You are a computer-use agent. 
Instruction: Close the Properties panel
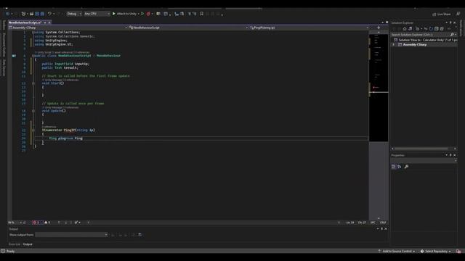[x=455, y=155]
